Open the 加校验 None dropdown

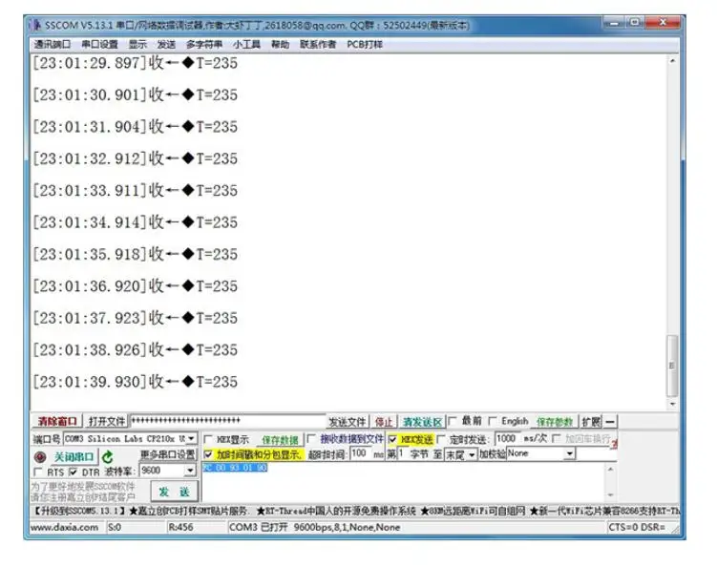(569, 453)
